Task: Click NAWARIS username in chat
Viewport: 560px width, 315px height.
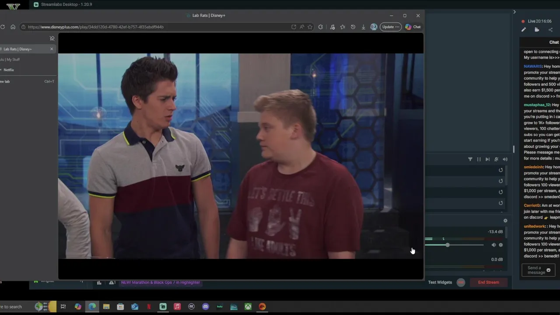Action: (x=533, y=66)
